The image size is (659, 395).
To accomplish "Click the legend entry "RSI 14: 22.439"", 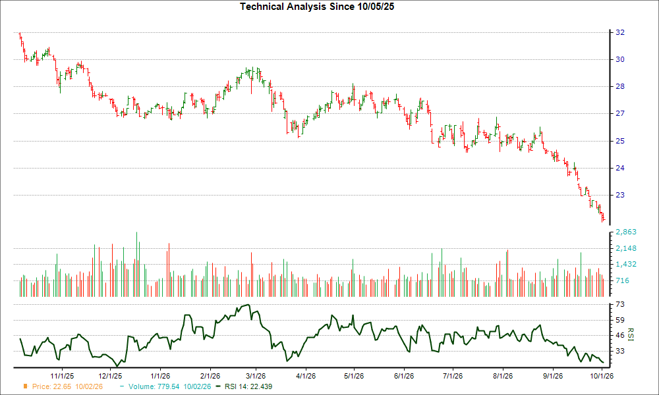I will 248,386.
